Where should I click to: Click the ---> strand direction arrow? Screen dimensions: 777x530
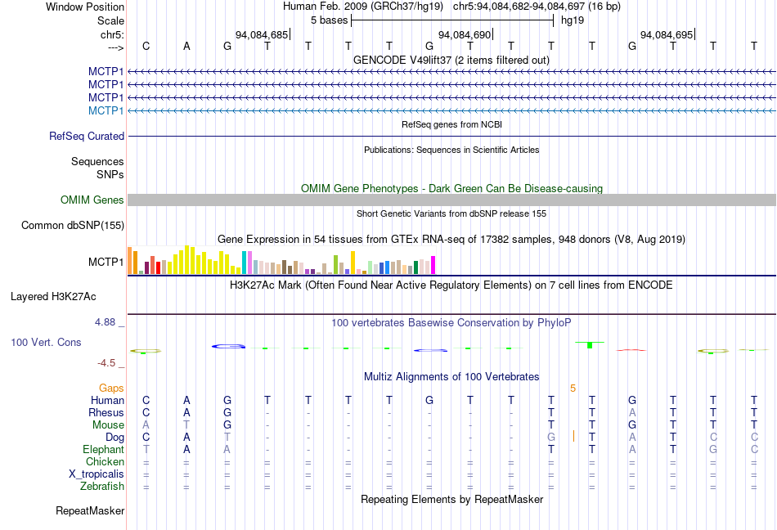116,47
